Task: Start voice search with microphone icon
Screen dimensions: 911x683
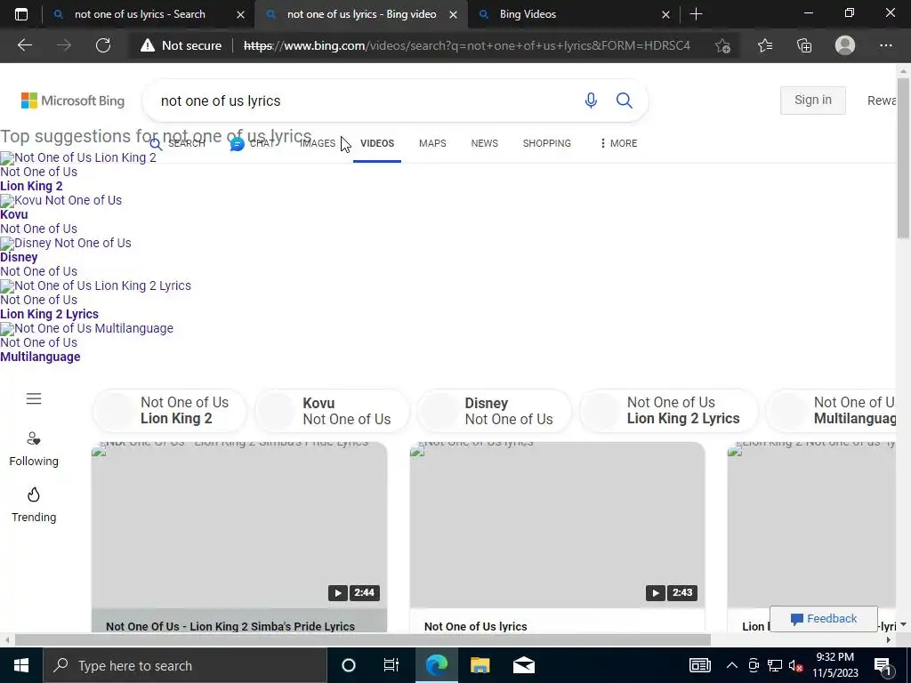Action: (x=591, y=100)
